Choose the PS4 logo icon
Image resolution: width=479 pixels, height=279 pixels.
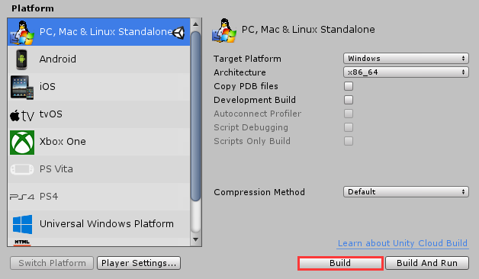21,197
